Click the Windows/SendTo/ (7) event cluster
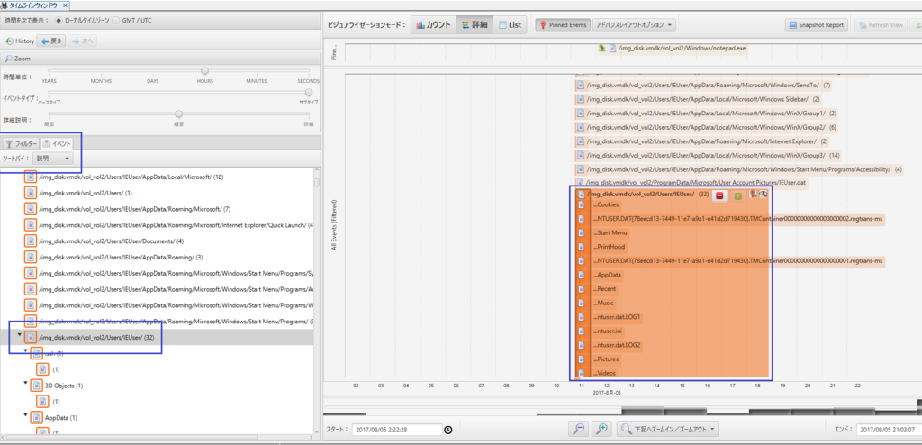This screenshot has height=445, width=922. point(702,86)
